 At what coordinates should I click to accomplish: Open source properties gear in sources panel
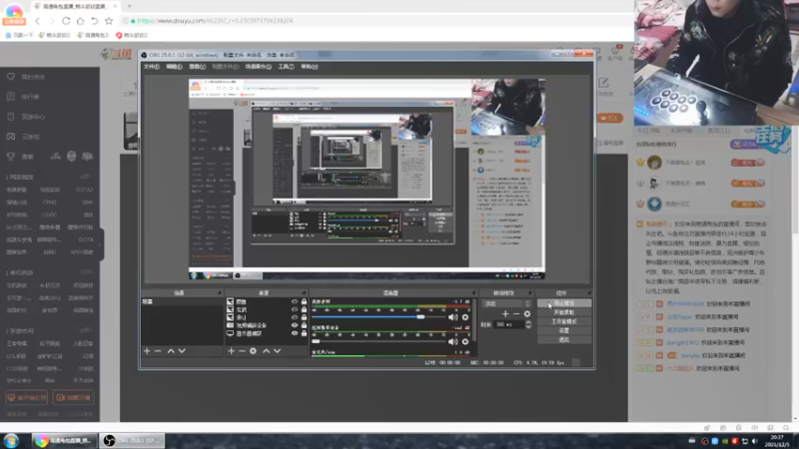(253, 351)
